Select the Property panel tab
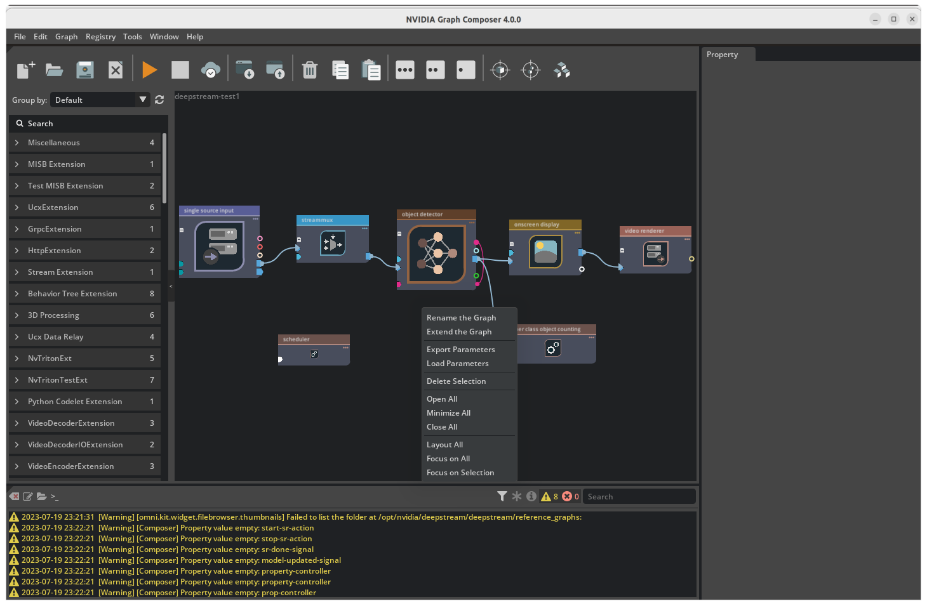 pyautogui.click(x=728, y=55)
